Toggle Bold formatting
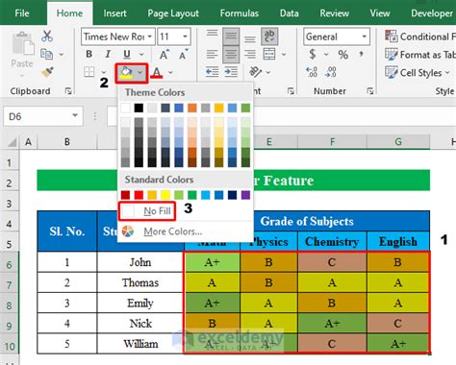Viewport: 456px width, 365px height. (x=89, y=54)
